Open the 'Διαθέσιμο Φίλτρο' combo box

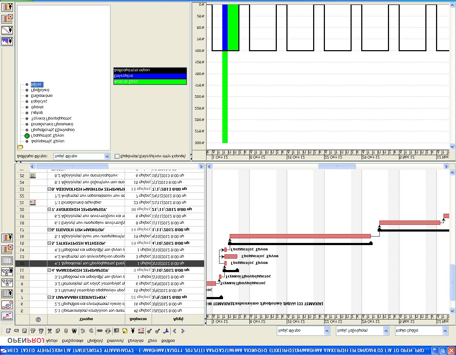point(82,156)
